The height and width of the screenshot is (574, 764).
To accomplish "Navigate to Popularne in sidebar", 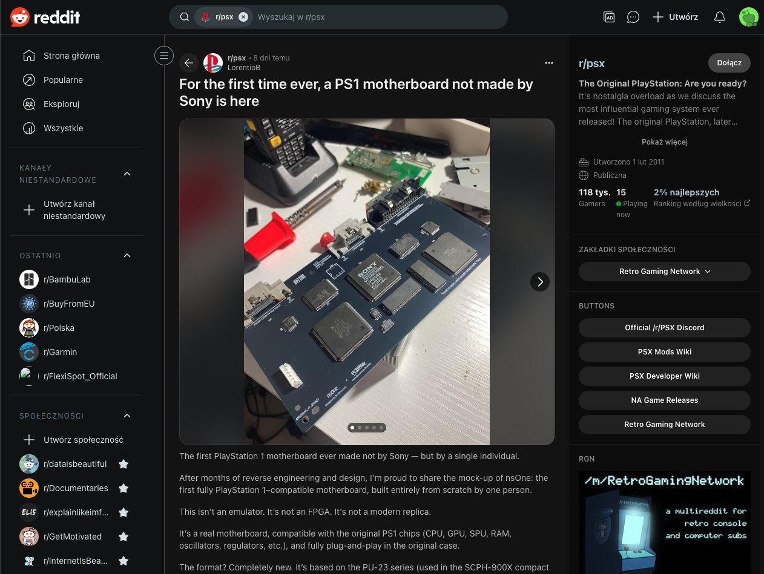I will click(63, 80).
